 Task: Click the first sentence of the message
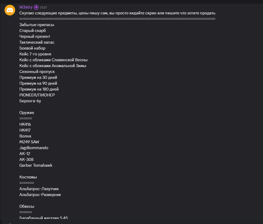click(117, 13)
